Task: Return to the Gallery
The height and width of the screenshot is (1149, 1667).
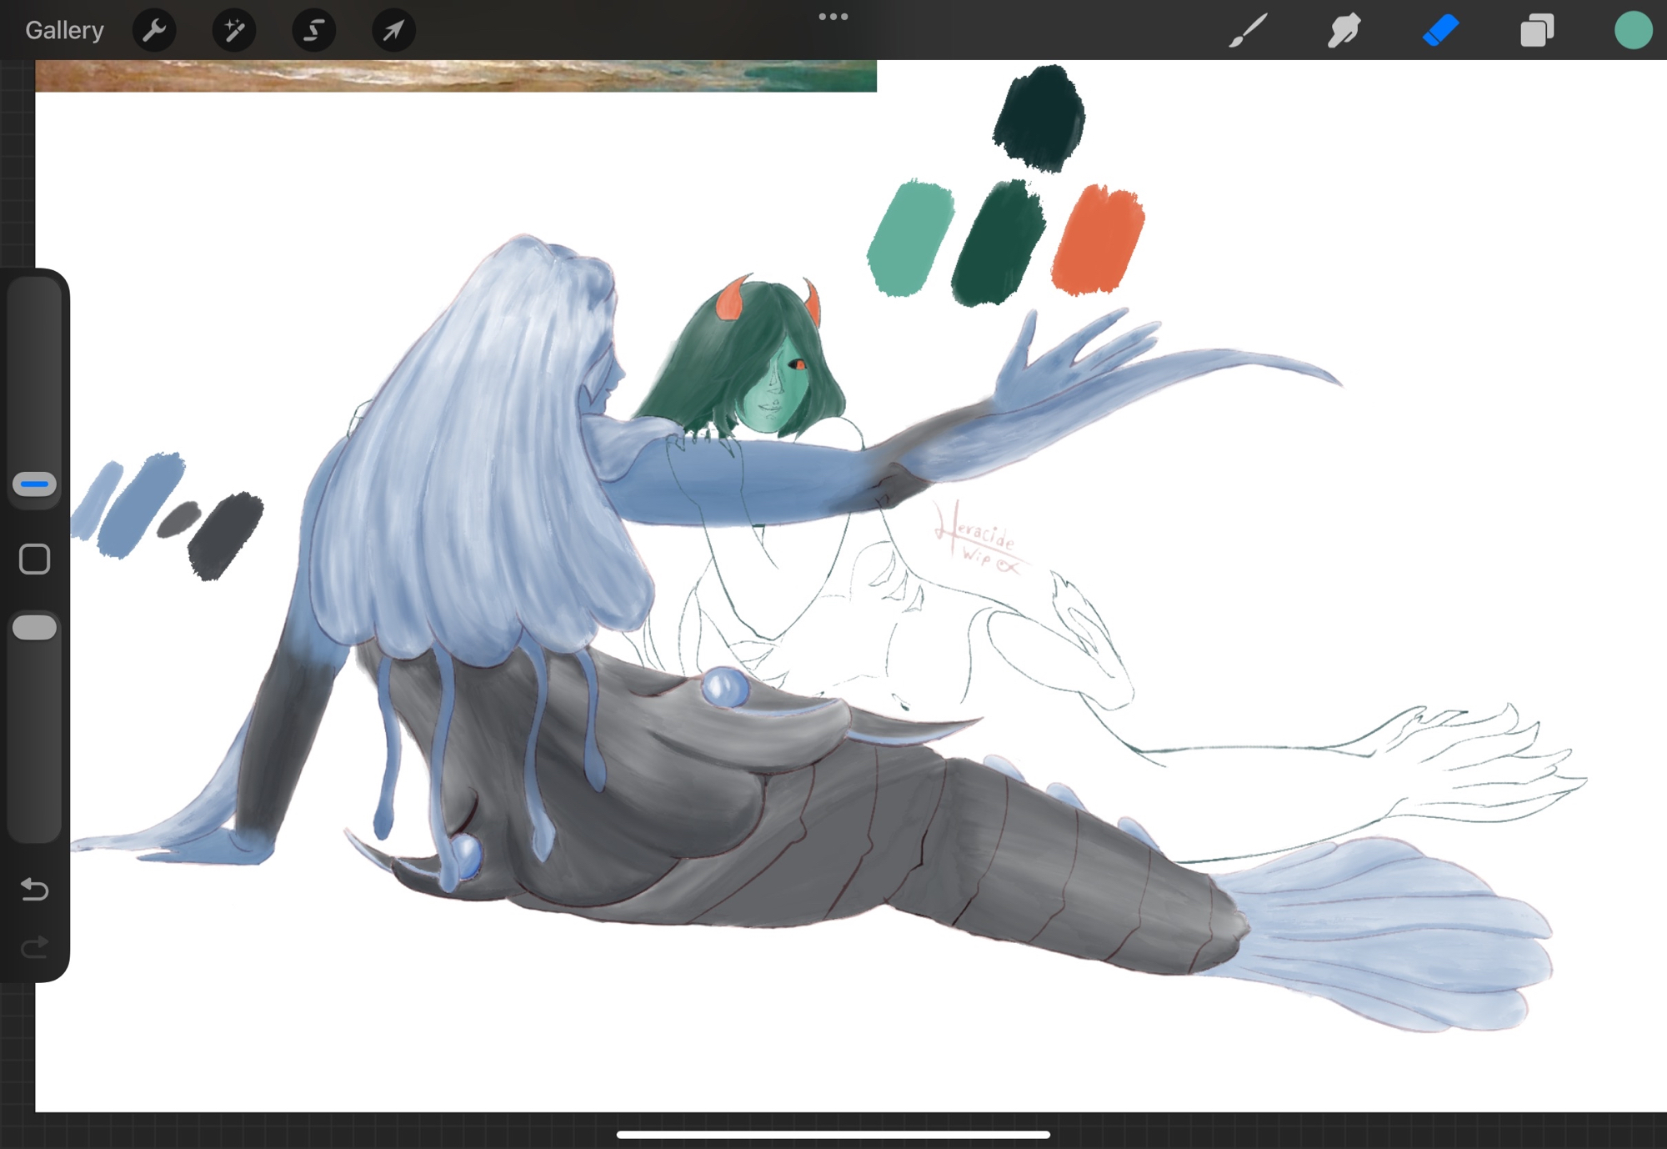Action: coord(64,31)
